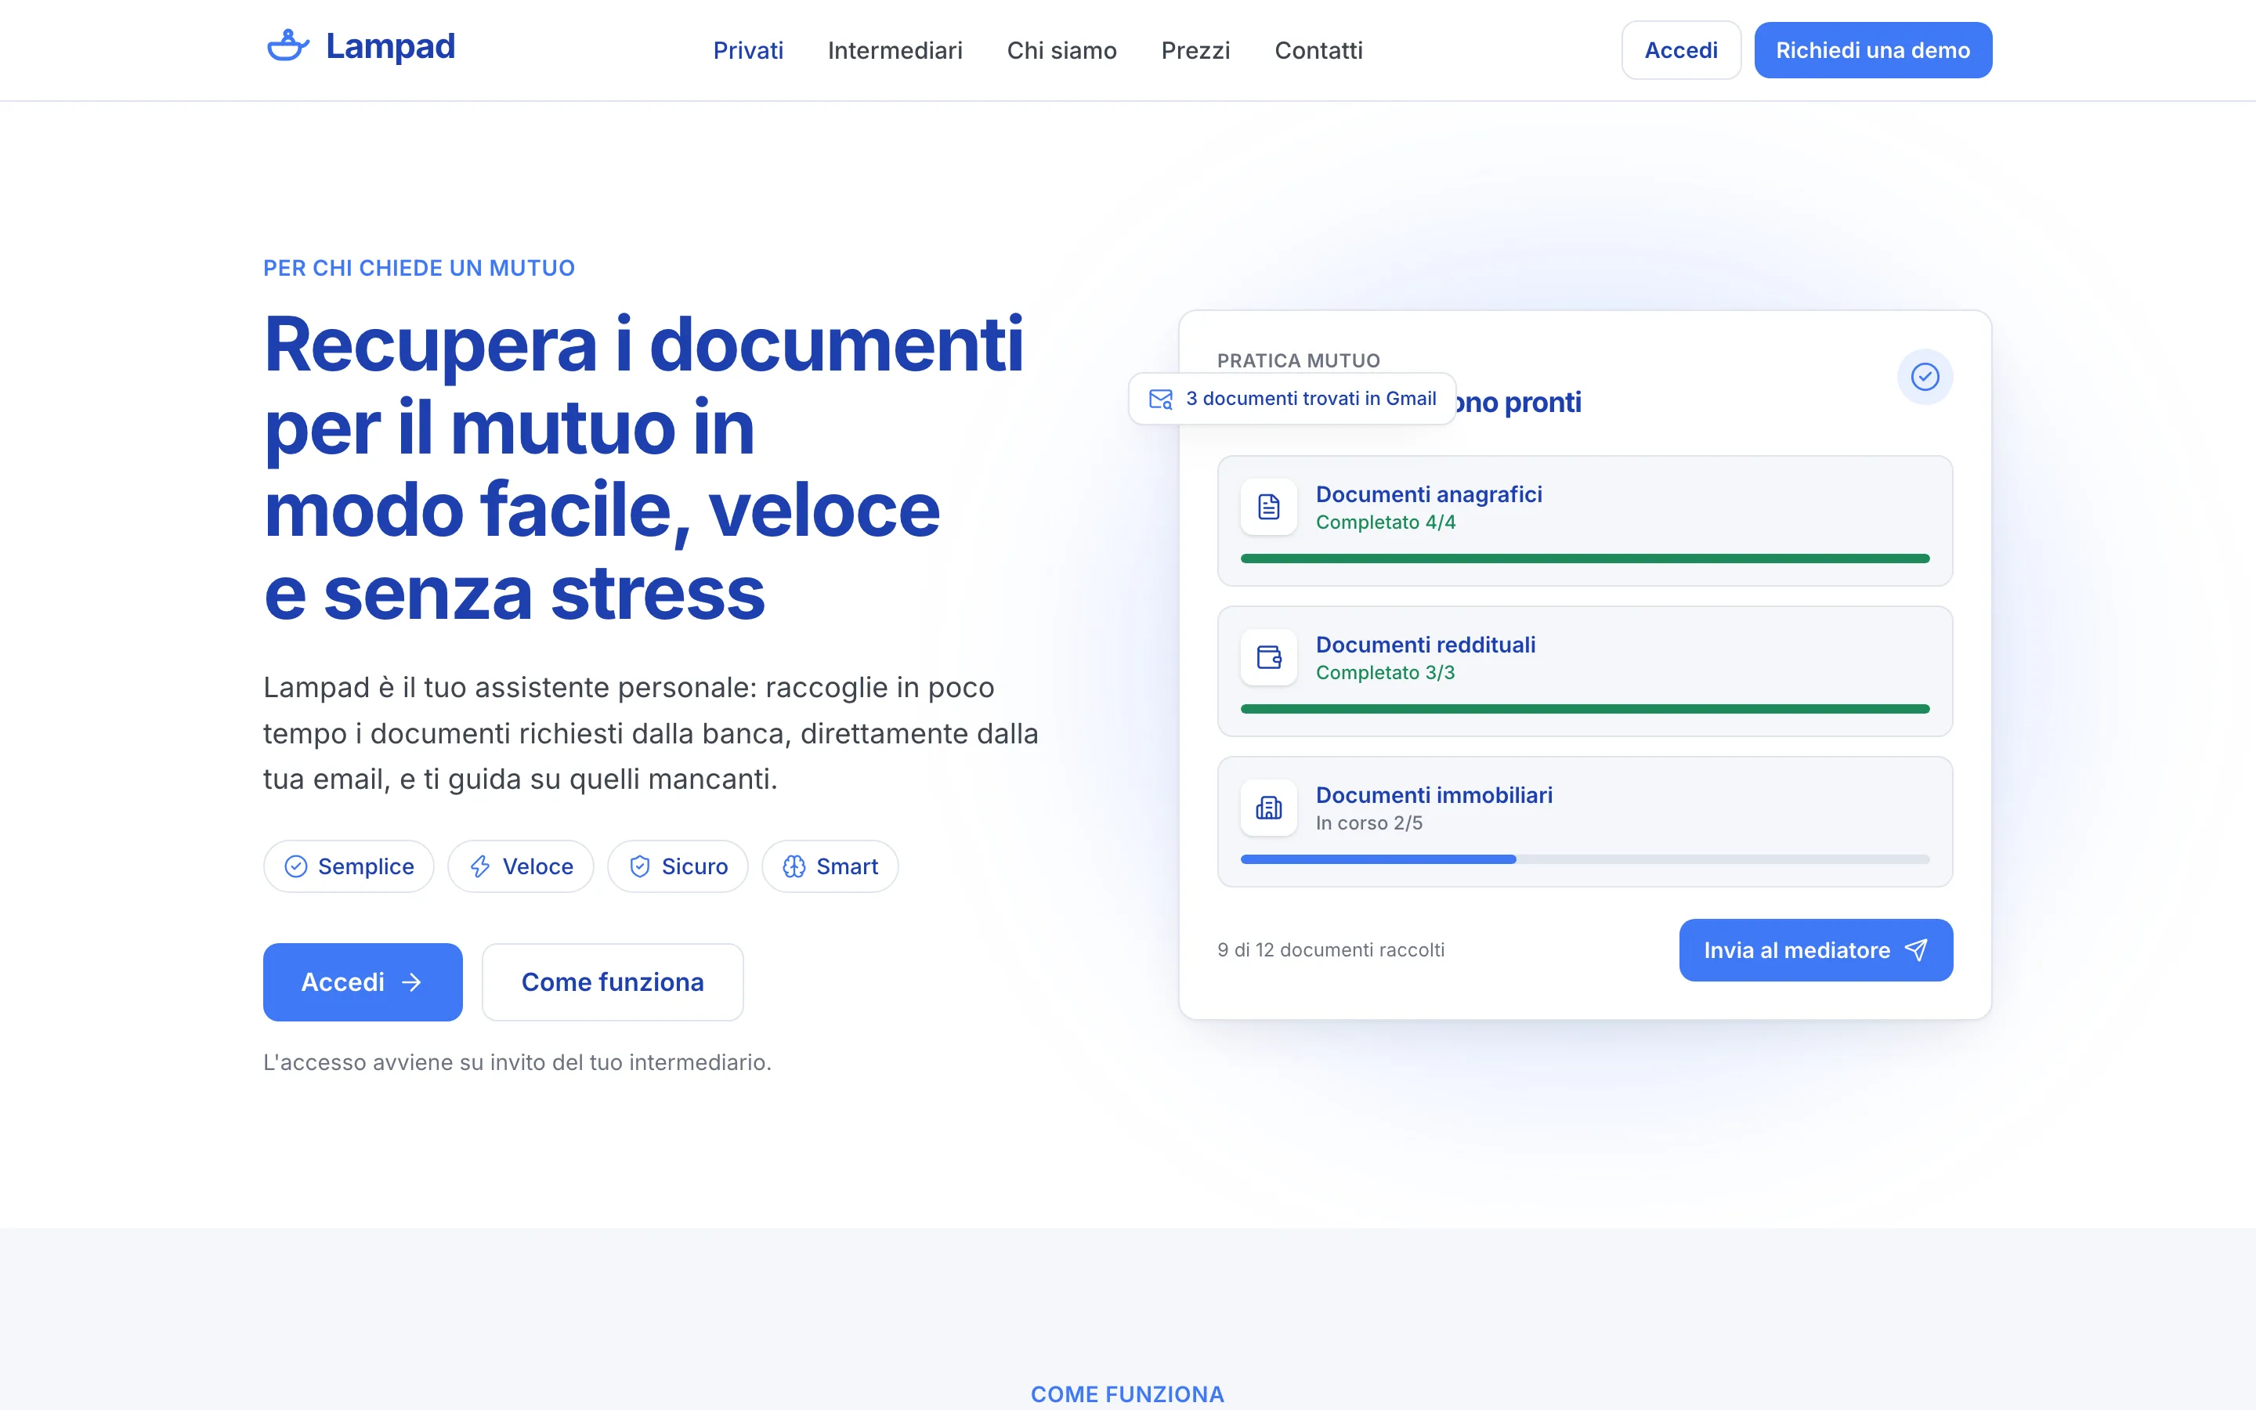Click the brain icon on Smart chip
2256x1410 pixels.
point(794,866)
